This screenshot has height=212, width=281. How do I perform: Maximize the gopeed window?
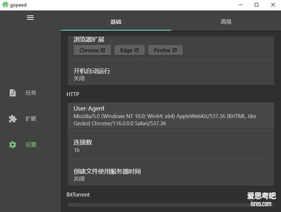click(257, 5)
